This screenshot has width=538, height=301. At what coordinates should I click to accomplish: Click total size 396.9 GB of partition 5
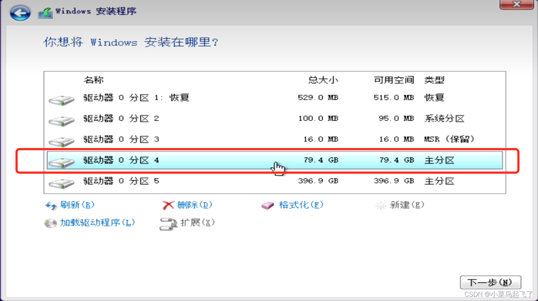(x=318, y=181)
